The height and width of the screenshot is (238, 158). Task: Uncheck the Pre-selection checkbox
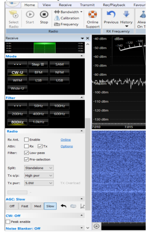[26, 159]
